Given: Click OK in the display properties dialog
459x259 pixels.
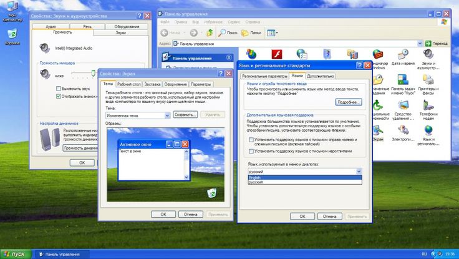Looking at the screenshot, I should (163, 214).
